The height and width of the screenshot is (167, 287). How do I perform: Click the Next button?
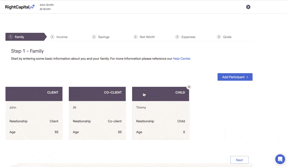(239, 160)
